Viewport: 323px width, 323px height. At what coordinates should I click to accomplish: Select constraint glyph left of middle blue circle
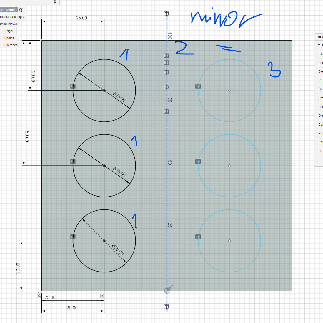click(198, 161)
